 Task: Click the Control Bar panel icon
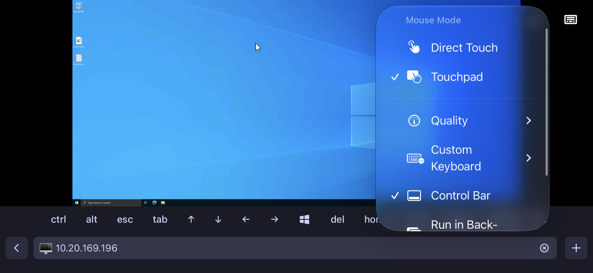tap(414, 195)
